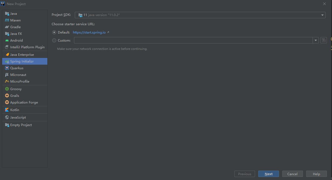Screen dimensions: 332x180
Task: Click the browse icon beside Custom field
Action: [x=324, y=40]
